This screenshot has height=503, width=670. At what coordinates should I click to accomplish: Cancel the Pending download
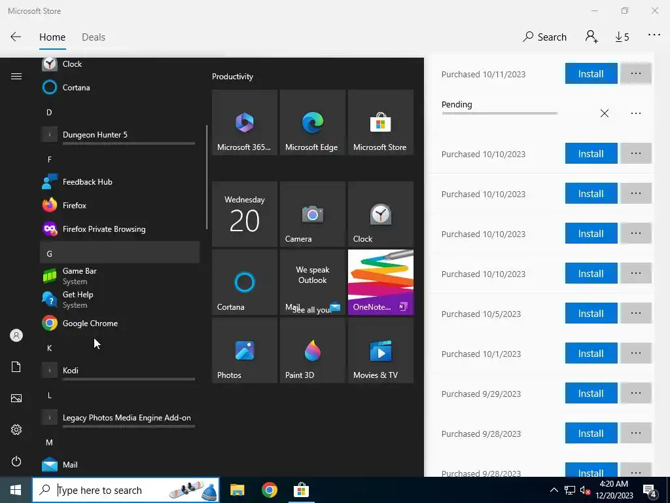(x=604, y=113)
